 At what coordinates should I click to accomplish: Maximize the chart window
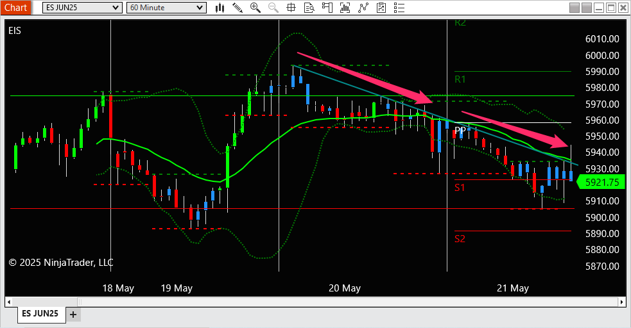611,8
